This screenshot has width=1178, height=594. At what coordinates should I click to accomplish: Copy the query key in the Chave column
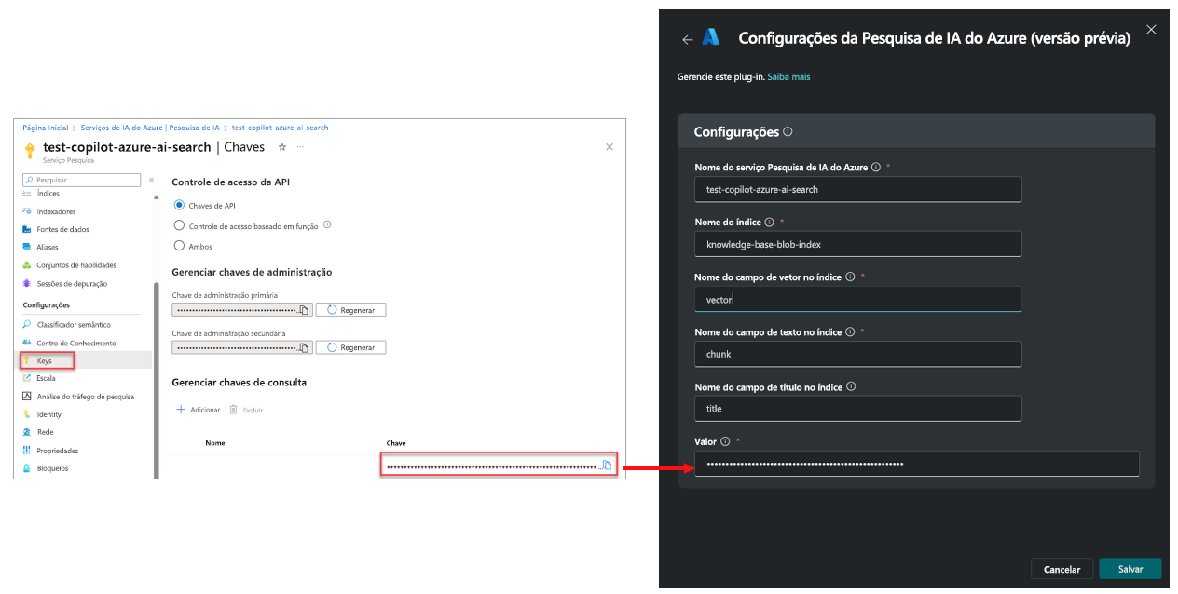coord(607,466)
